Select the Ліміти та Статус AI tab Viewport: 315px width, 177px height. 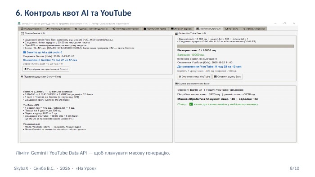208,29
